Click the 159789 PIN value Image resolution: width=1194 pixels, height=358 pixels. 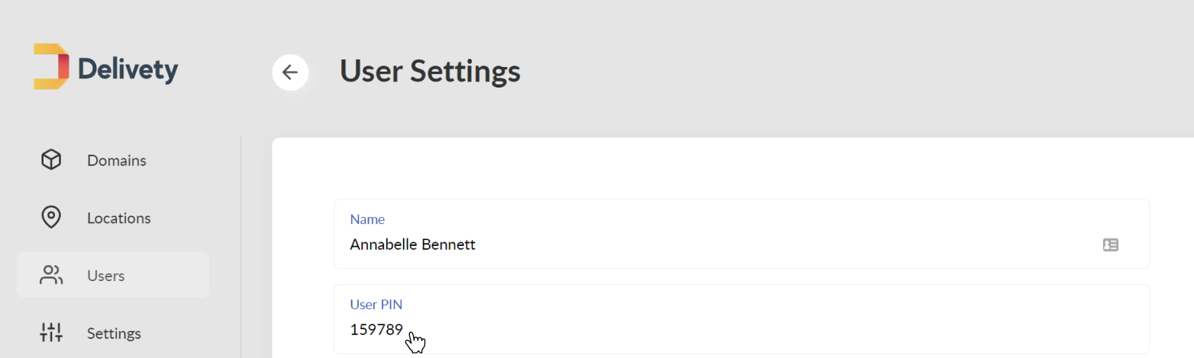pos(376,330)
